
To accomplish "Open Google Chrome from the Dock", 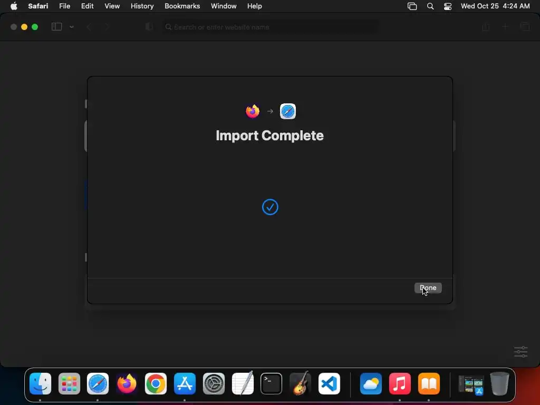I will click(x=156, y=383).
